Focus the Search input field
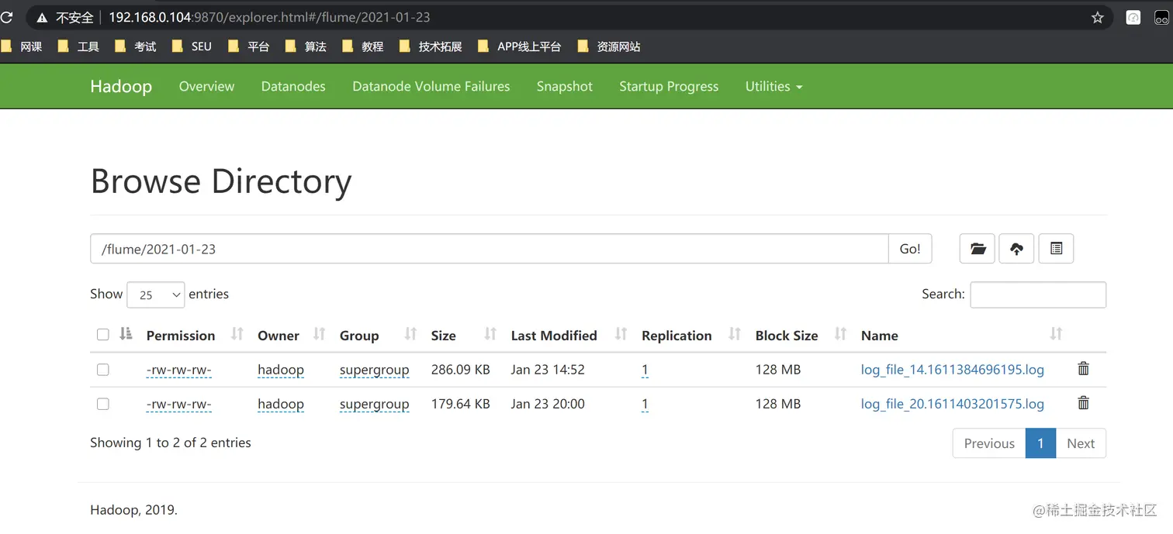 [1038, 295]
